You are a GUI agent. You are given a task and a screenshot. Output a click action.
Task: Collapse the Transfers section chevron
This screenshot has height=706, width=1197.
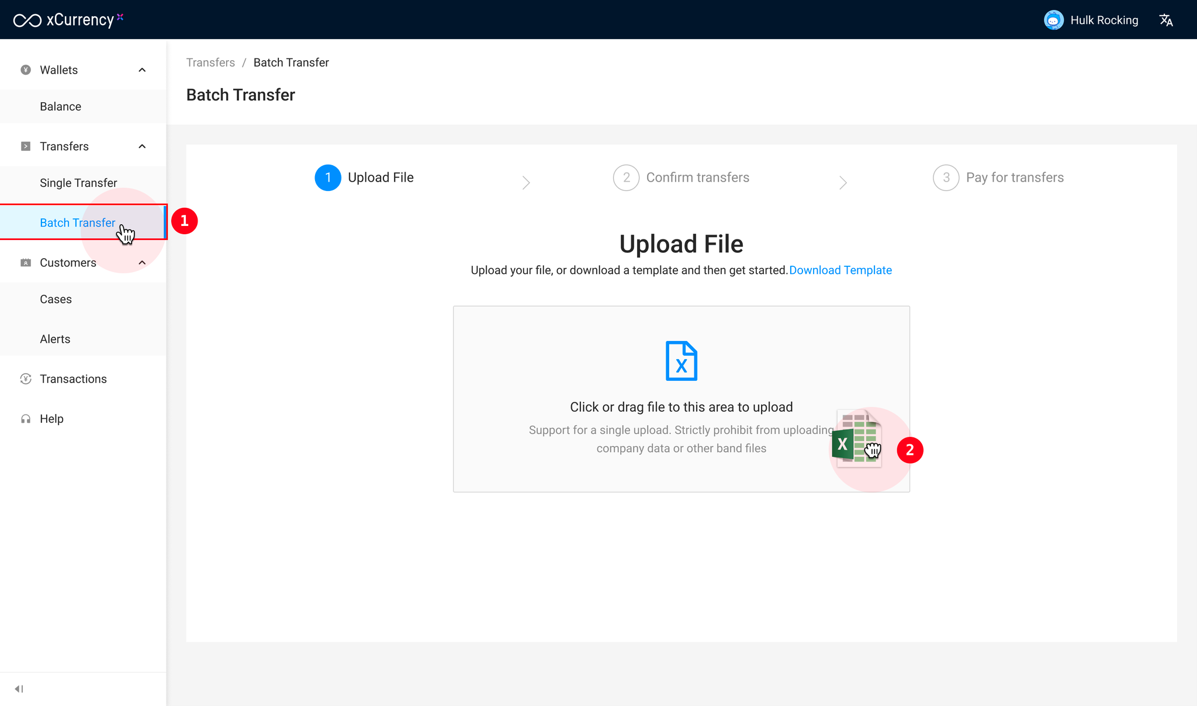[142, 147]
